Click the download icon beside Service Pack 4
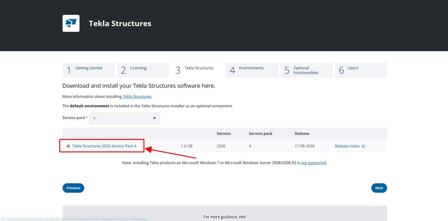This screenshot has height=221, width=448. (x=68, y=146)
